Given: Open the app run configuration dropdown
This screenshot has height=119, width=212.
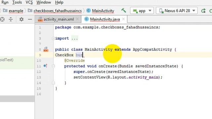Looking at the screenshot, I should [142, 11].
